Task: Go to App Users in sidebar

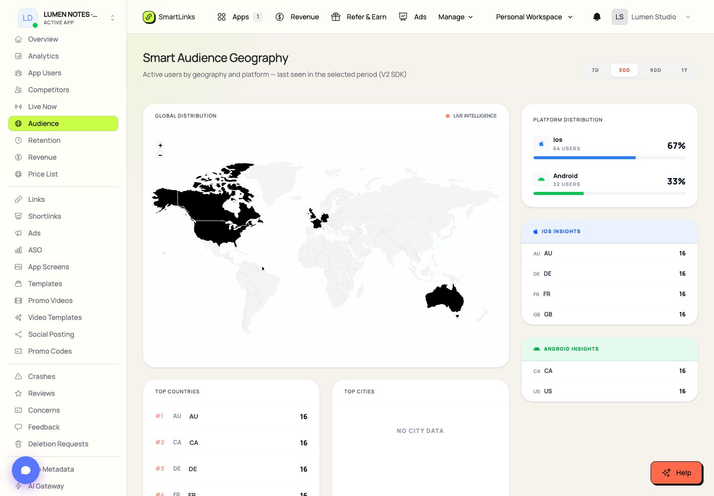Action: point(63,73)
